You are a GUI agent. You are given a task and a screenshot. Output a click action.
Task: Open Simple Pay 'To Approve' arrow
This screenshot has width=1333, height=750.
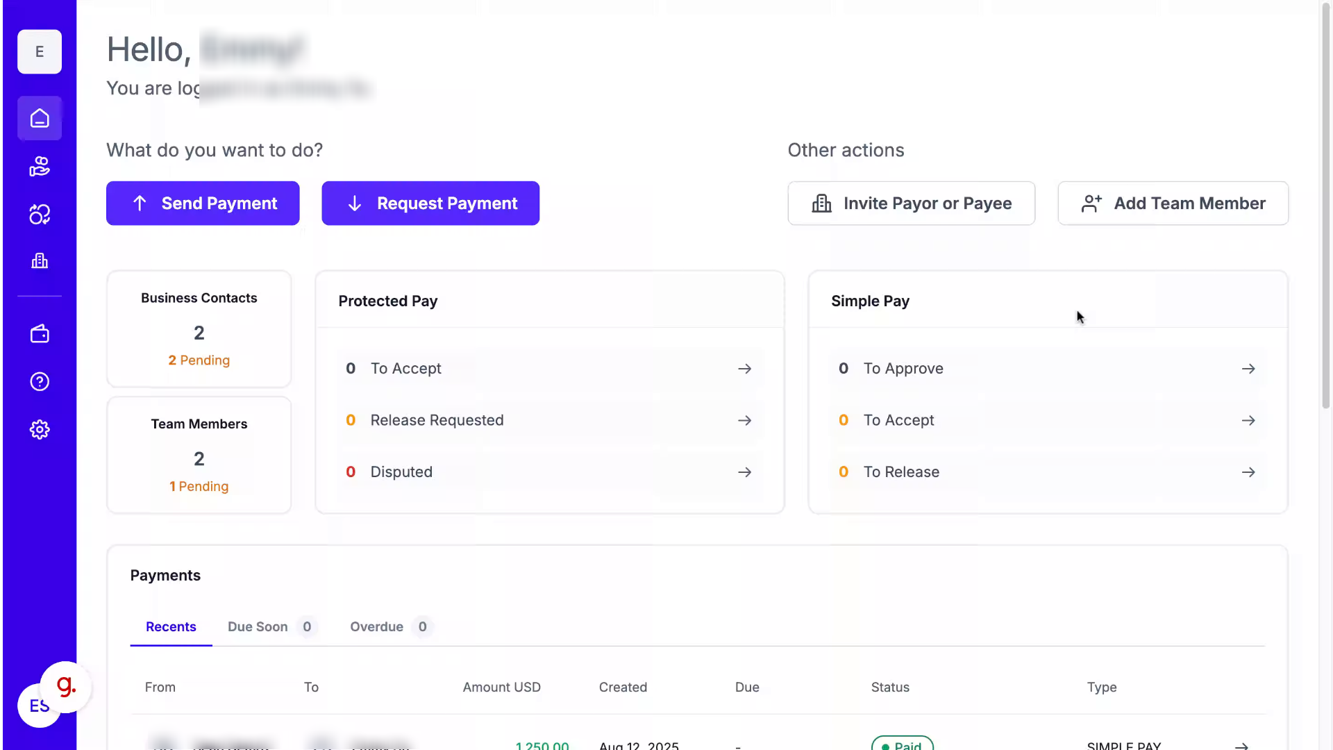1248,369
